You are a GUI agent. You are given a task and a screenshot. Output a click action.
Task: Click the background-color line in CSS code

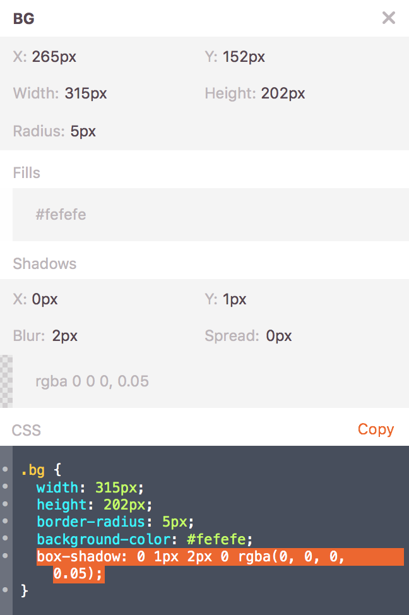[144, 540]
